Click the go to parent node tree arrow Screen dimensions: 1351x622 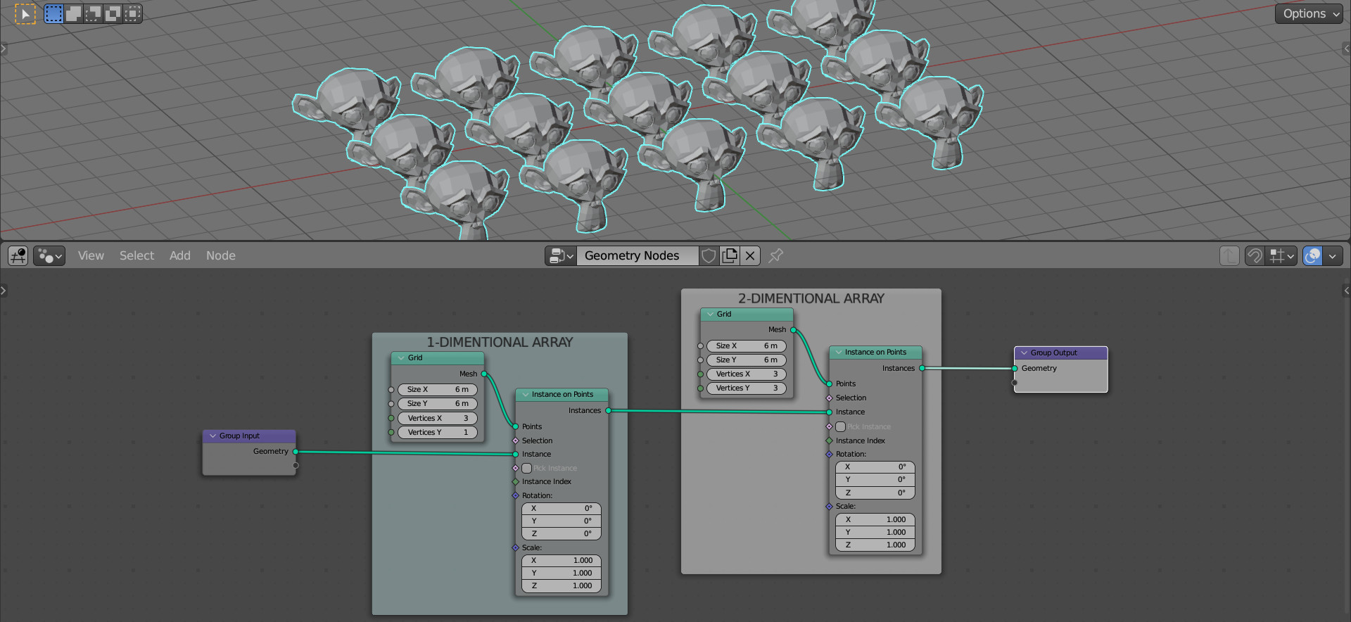coord(1229,255)
